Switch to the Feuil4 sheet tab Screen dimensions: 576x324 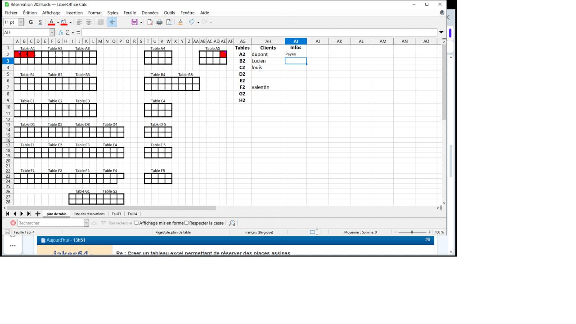[132, 214]
